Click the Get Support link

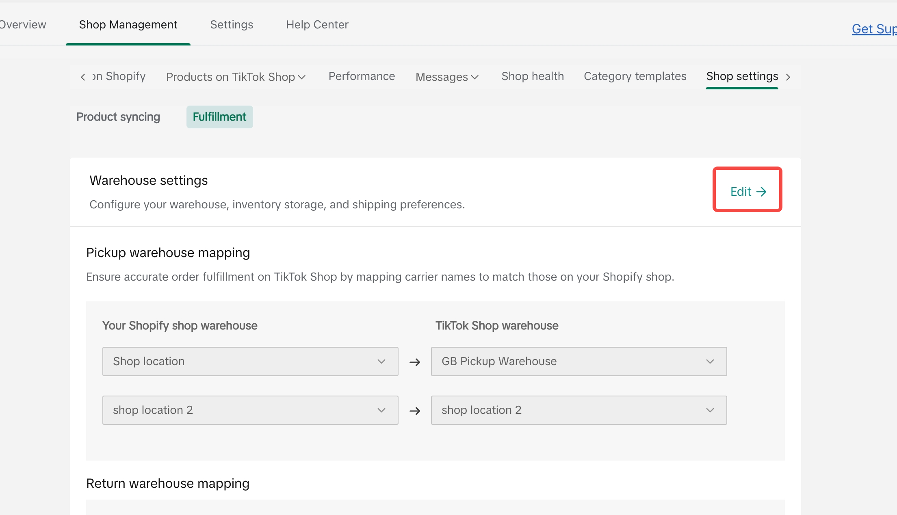pos(873,29)
